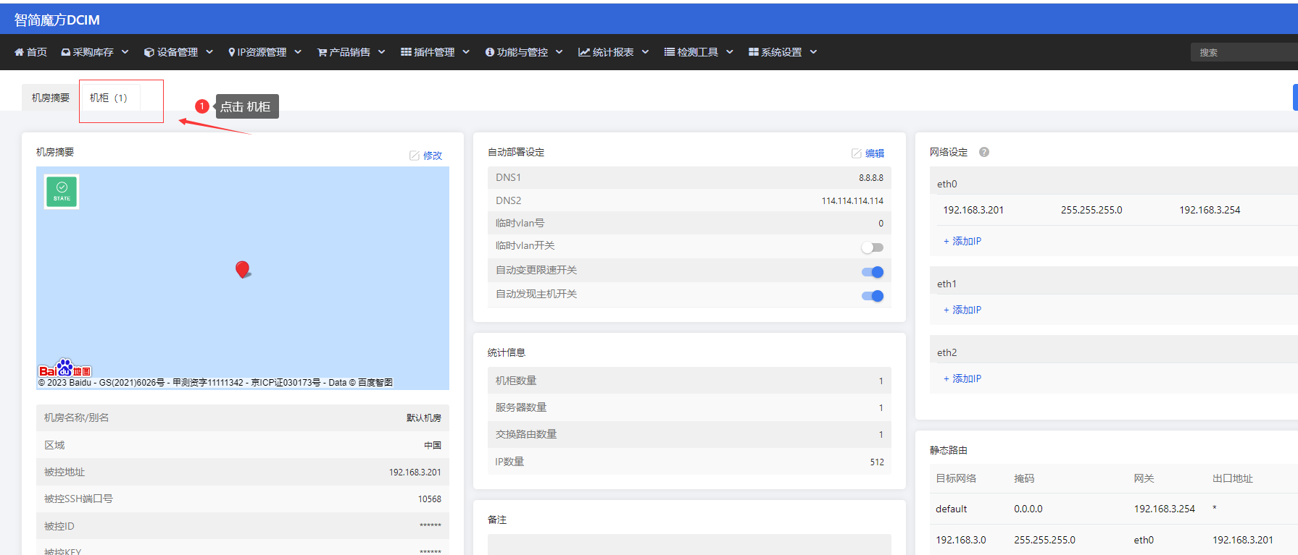Select the 192.168.3.0 static route entry
1298x555 pixels.
coord(960,540)
